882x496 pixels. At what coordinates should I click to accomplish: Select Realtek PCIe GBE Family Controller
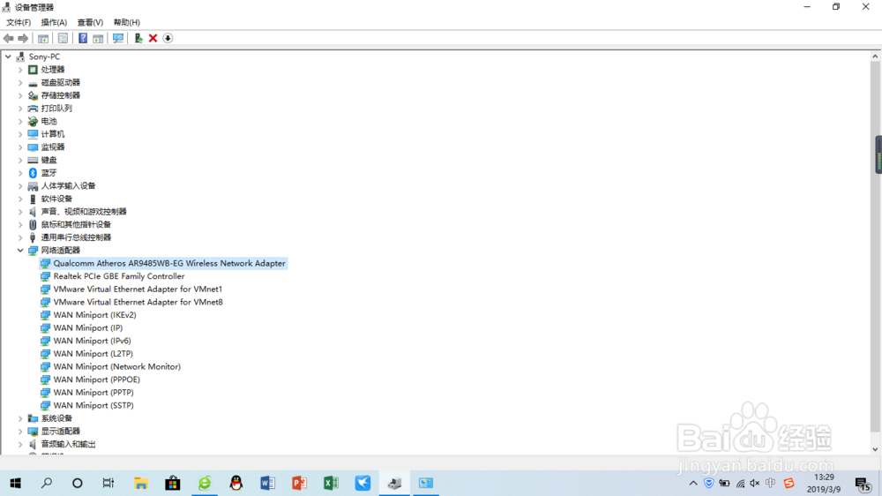(x=119, y=276)
